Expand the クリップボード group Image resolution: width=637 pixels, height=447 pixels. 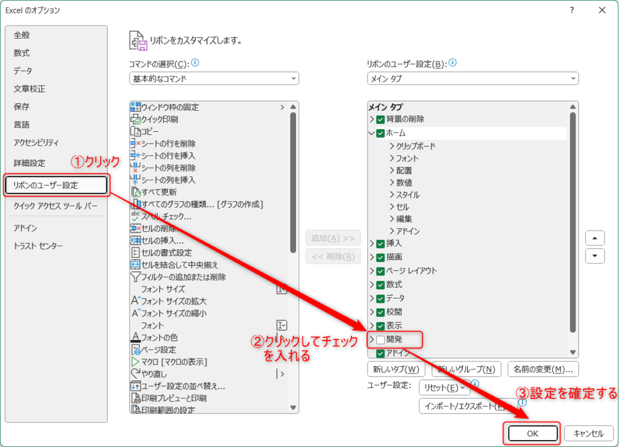click(x=392, y=145)
